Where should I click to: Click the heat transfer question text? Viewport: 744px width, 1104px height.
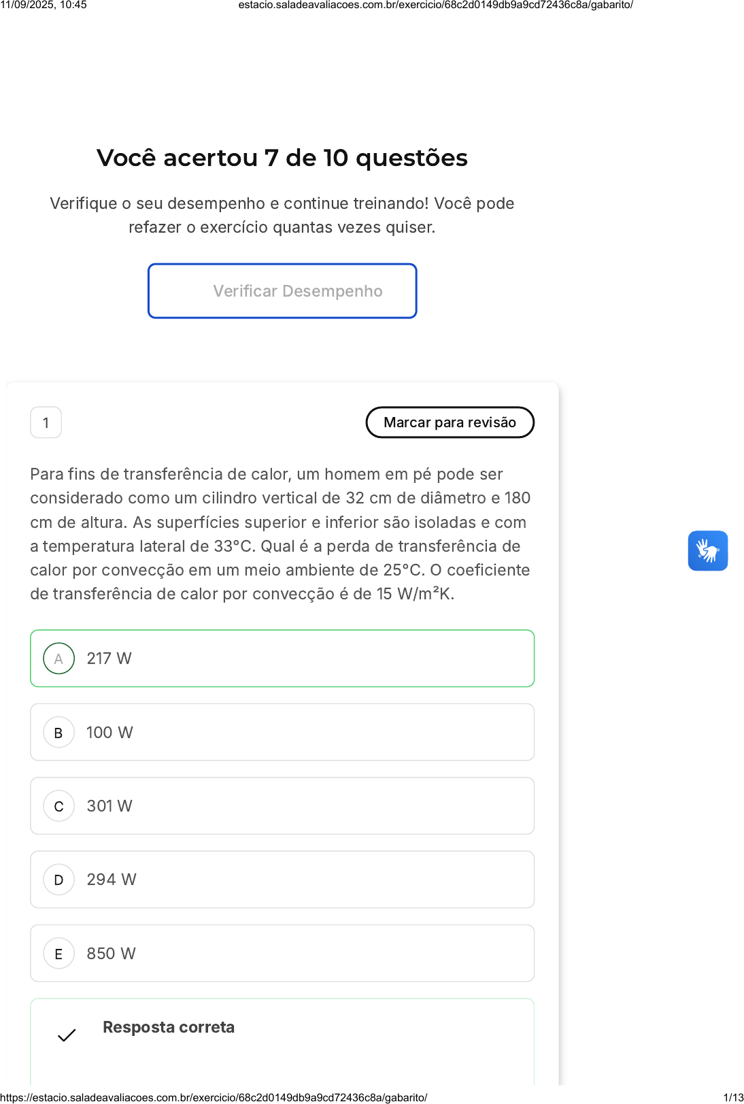click(x=281, y=534)
